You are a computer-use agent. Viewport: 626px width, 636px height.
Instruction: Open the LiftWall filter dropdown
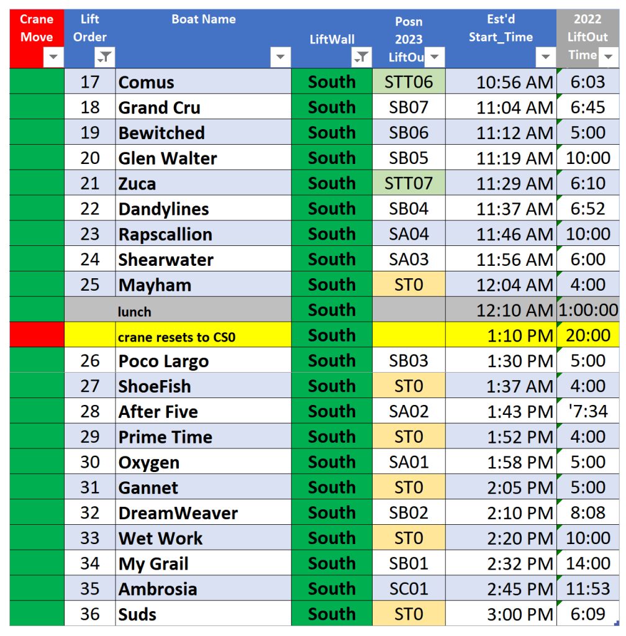click(x=361, y=57)
